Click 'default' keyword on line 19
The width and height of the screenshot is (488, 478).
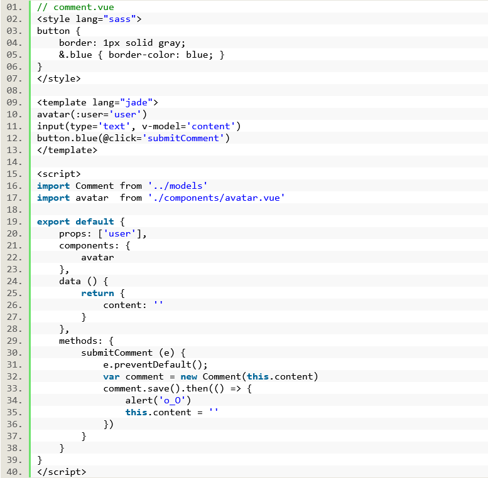(x=95, y=221)
